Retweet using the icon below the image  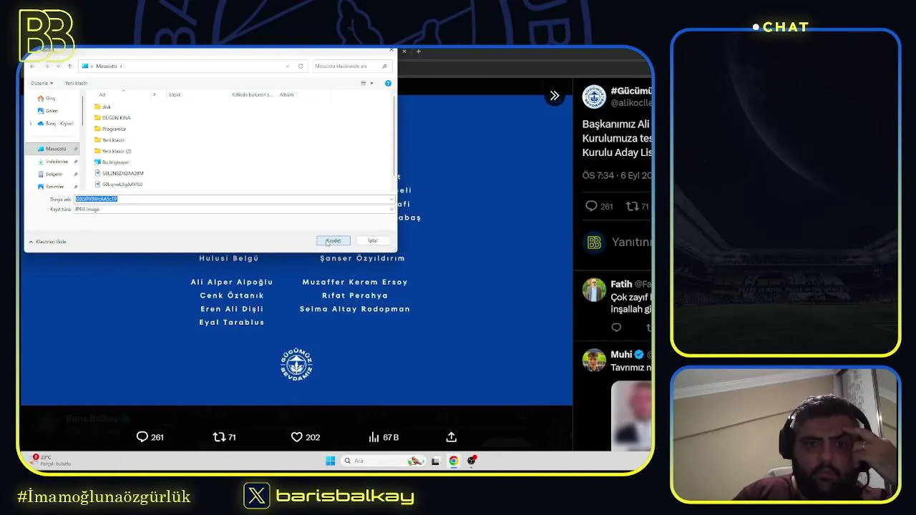point(224,437)
